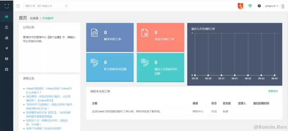Collapse the sidebar with the menu toggle
This screenshot has height=131, width=288.
[x=18, y=6]
